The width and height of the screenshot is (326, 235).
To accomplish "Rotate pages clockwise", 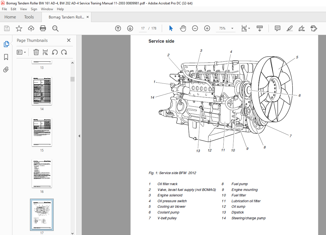I will coord(64,52).
